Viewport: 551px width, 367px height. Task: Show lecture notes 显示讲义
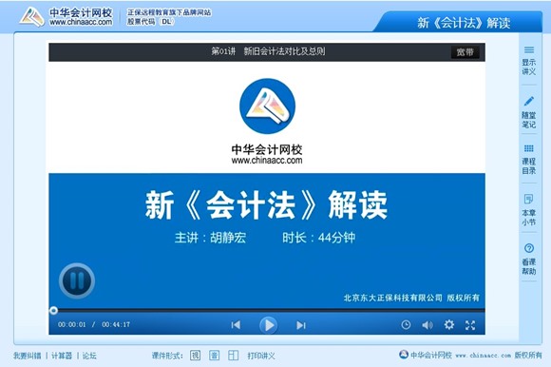point(528,61)
